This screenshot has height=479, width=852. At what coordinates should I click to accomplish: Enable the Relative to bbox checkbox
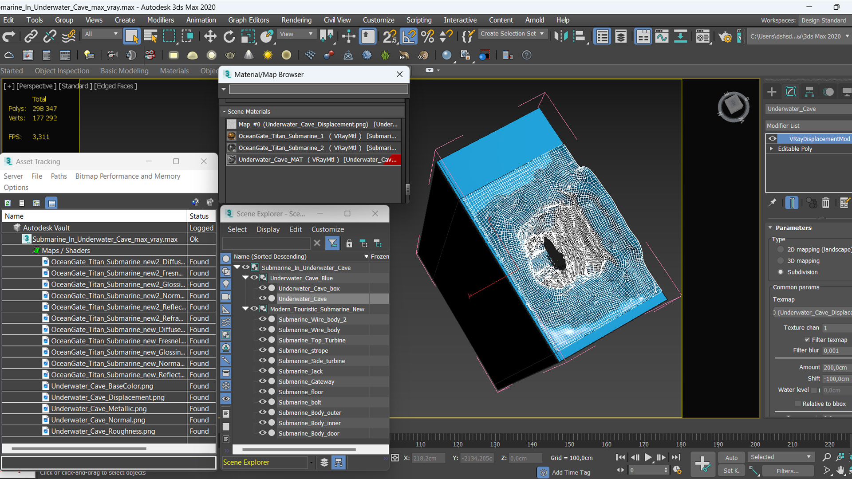pos(797,404)
